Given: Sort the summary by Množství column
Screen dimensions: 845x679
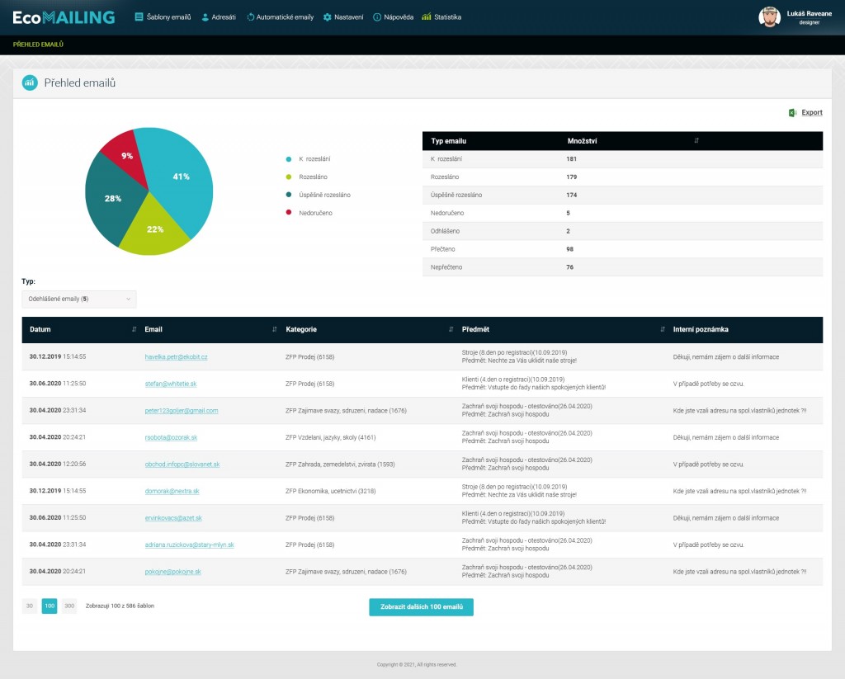Looking at the screenshot, I should click(696, 141).
